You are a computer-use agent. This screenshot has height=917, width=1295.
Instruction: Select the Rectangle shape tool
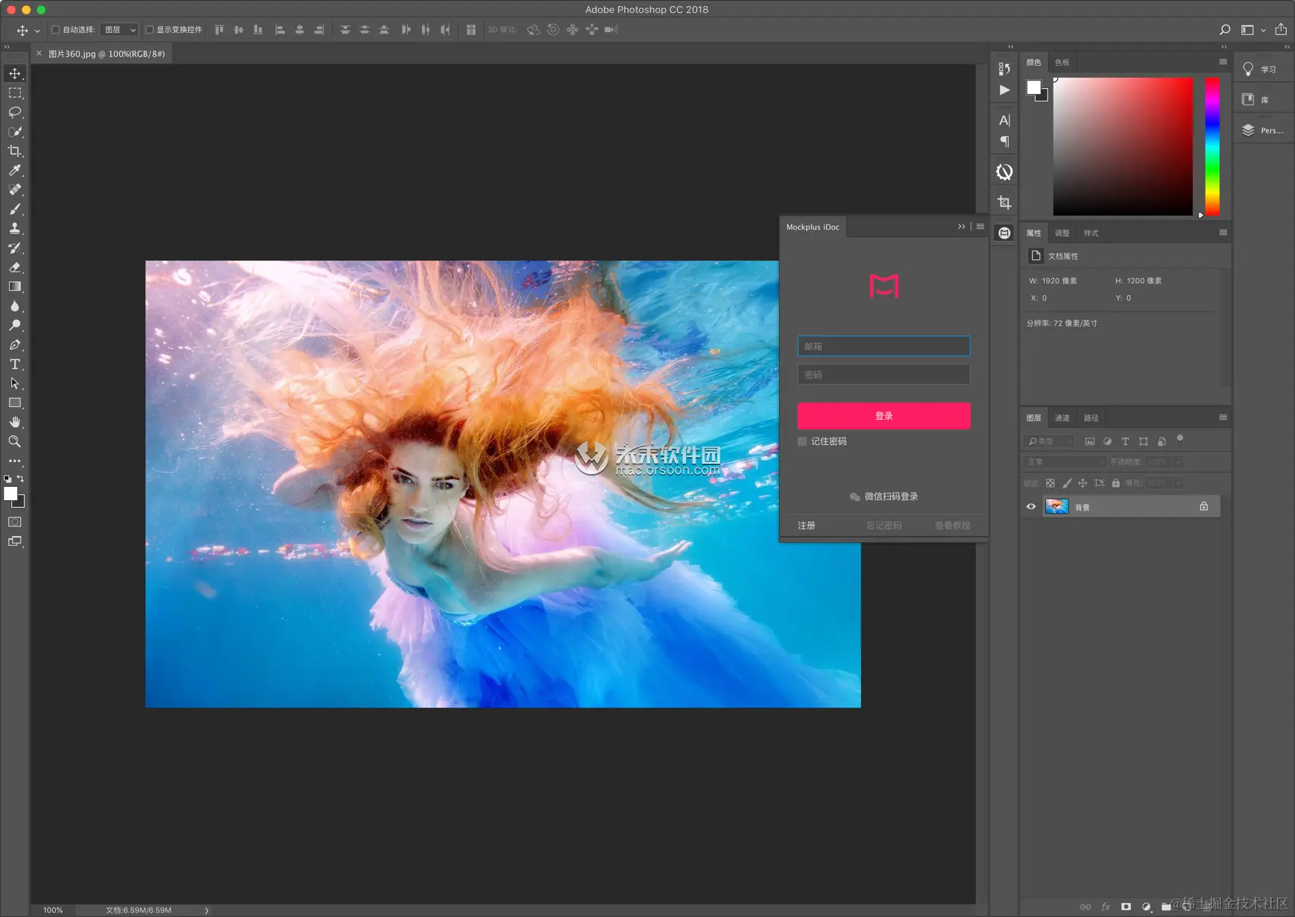[15, 403]
